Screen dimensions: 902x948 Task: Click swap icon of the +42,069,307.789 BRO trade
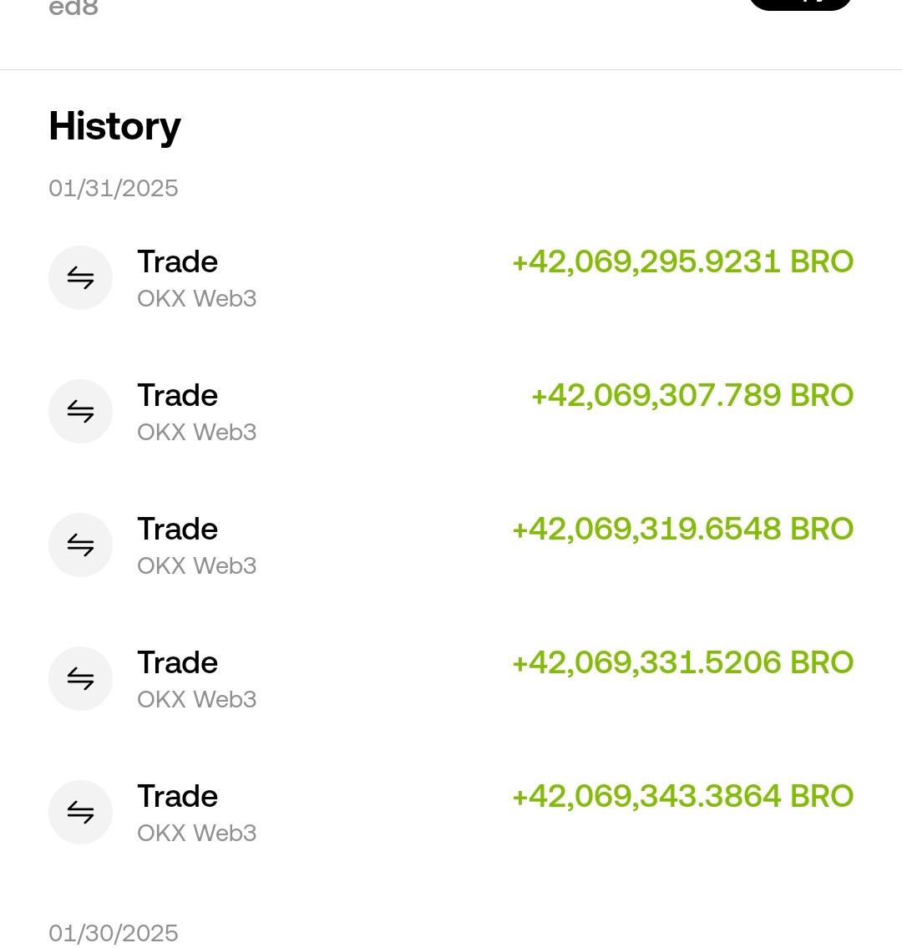point(80,412)
